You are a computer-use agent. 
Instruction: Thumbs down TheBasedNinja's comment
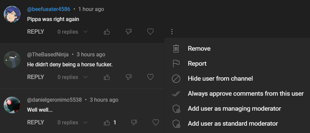coord(129,77)
